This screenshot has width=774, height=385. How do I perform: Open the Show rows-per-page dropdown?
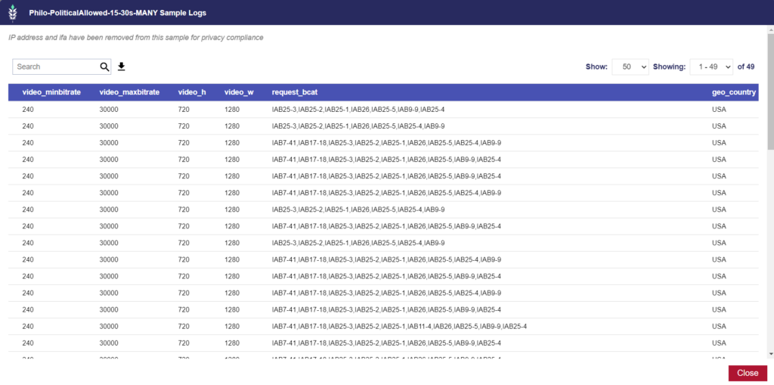click(x=630, y=67)
